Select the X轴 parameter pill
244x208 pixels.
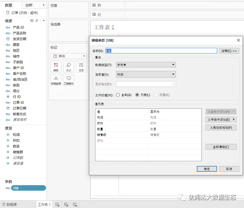click(x=29, y=188)
